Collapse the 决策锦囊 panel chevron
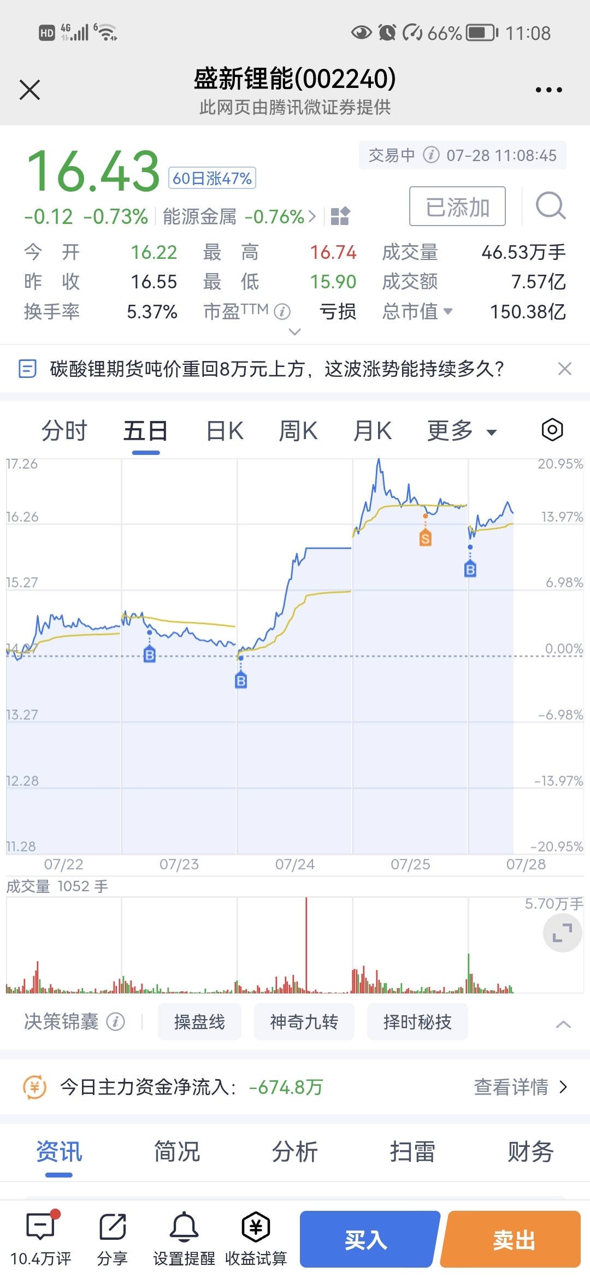This screenshot has height=1278, width=590. point(563,1024)
